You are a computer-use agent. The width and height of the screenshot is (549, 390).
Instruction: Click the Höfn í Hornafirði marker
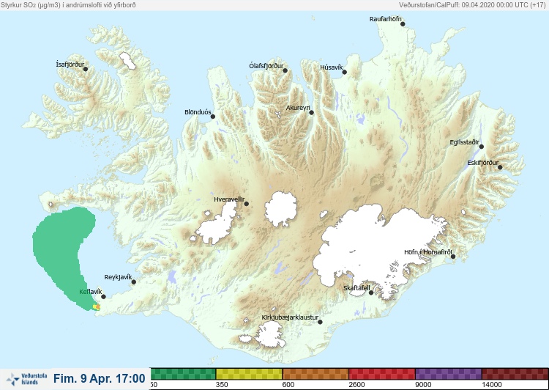pyautogui.click(x=452, y=257)
